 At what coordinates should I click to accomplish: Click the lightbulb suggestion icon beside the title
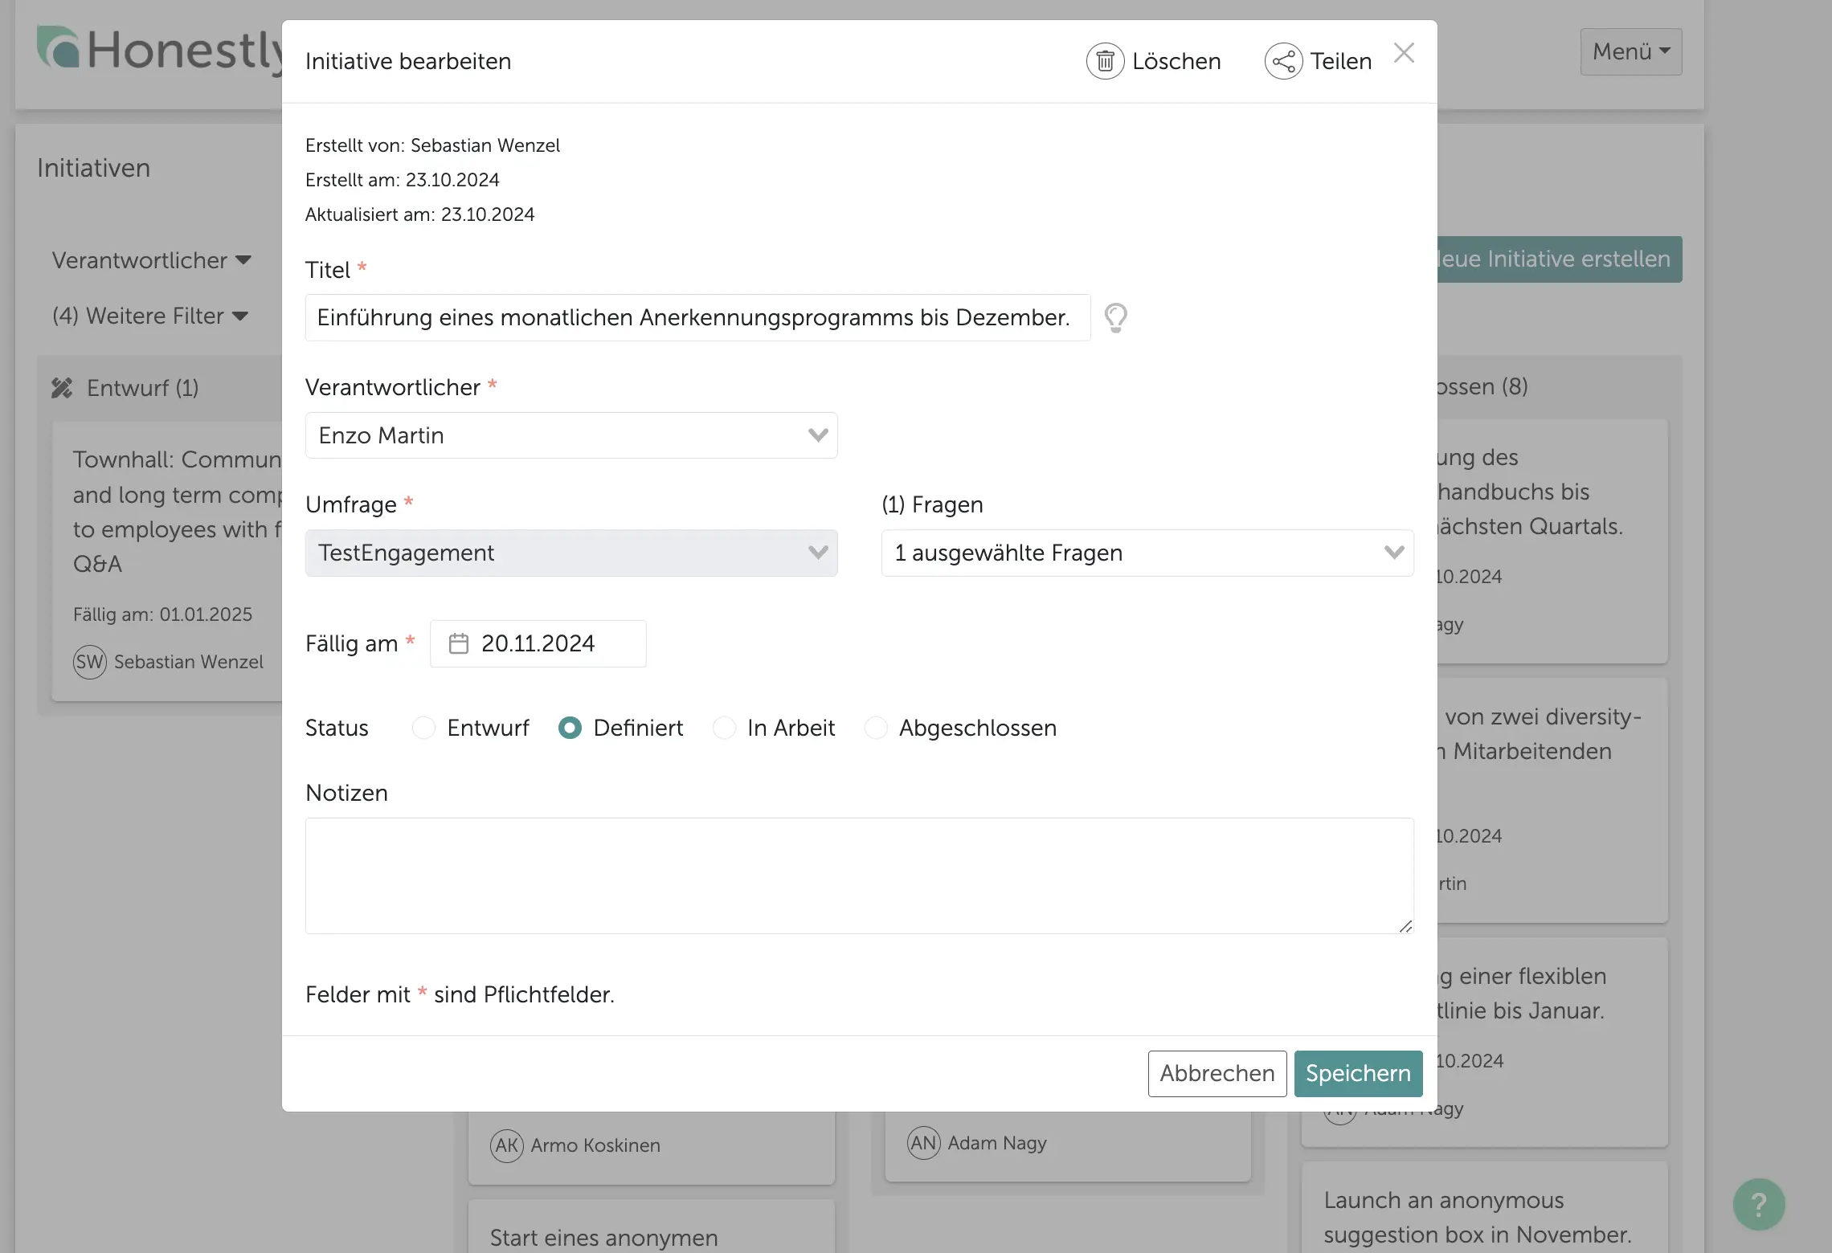(1115, 318)
